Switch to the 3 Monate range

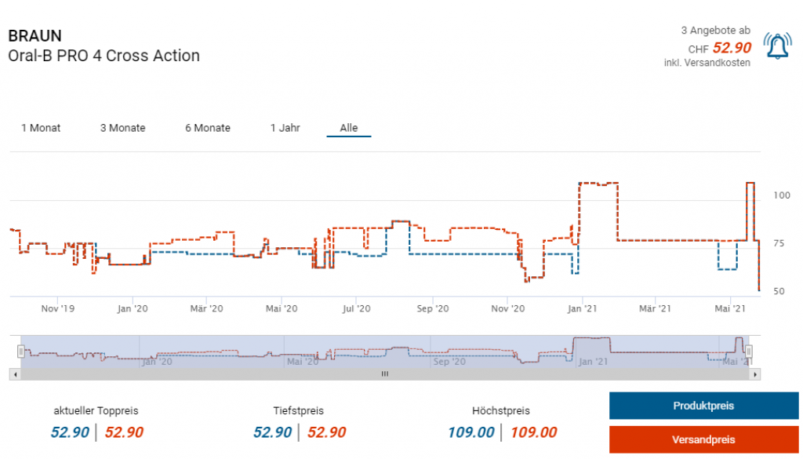(122, 128)
